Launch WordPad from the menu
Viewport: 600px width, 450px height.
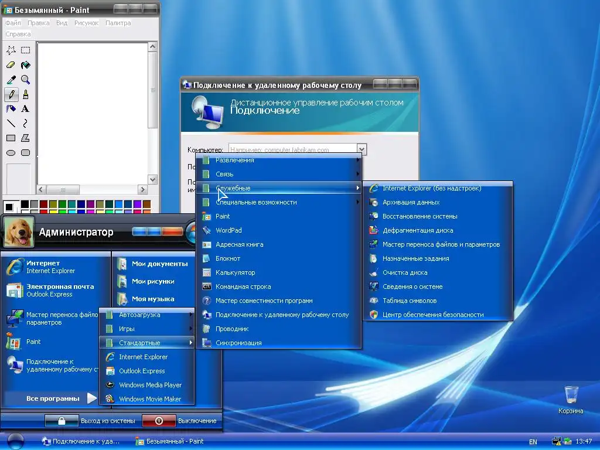pos(278,230)
